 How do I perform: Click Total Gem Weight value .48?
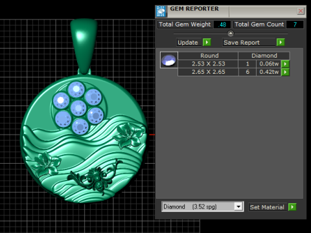click(222, 25)
